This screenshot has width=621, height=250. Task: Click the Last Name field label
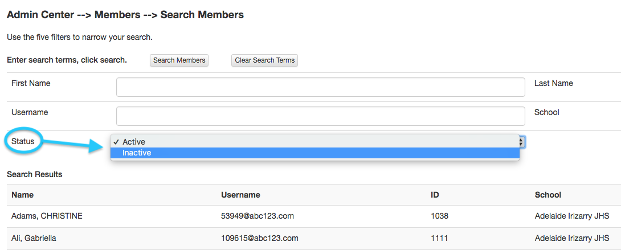tap(553, 84)
